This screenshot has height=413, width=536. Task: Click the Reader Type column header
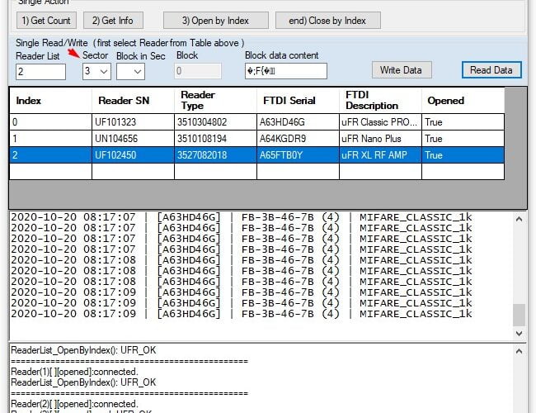pos(215,101)
